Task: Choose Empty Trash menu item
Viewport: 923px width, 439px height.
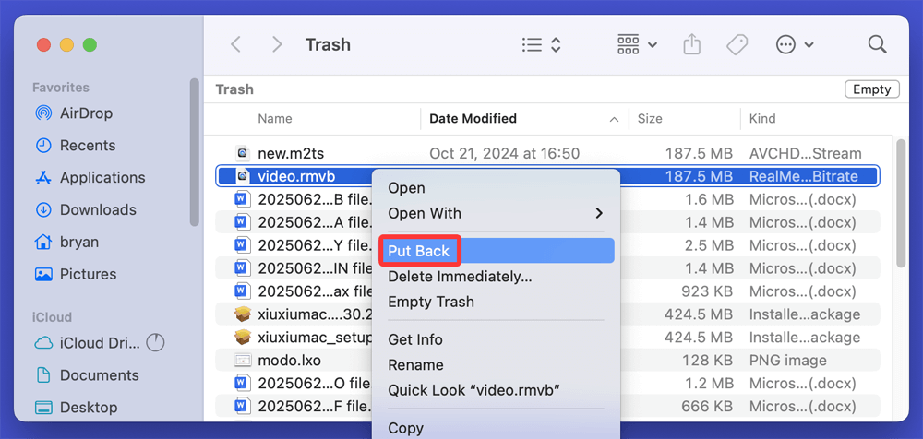Action: [x=496, y=302]
